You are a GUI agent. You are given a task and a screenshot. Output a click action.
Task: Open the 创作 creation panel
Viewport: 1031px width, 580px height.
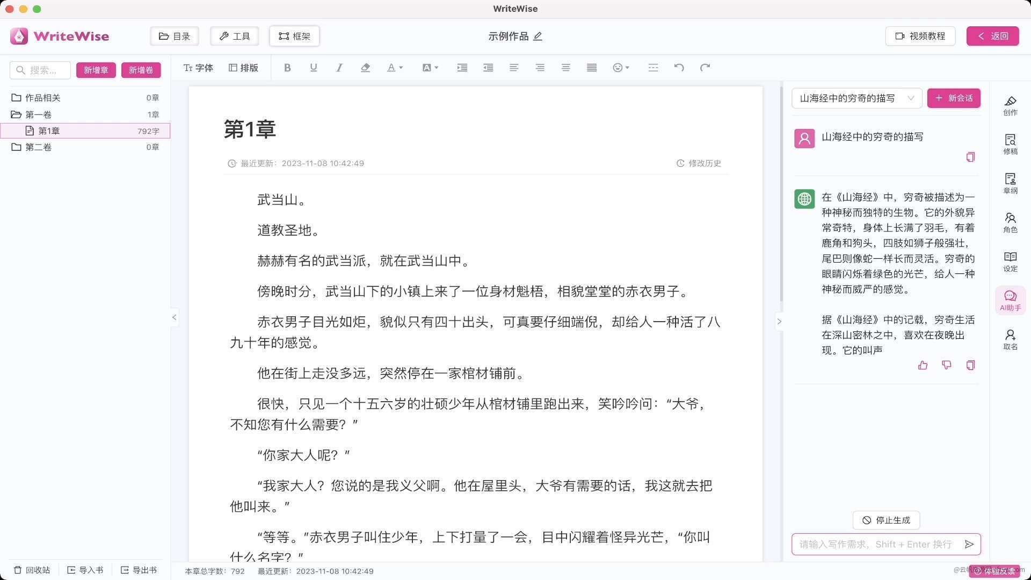pos(1010,105)
